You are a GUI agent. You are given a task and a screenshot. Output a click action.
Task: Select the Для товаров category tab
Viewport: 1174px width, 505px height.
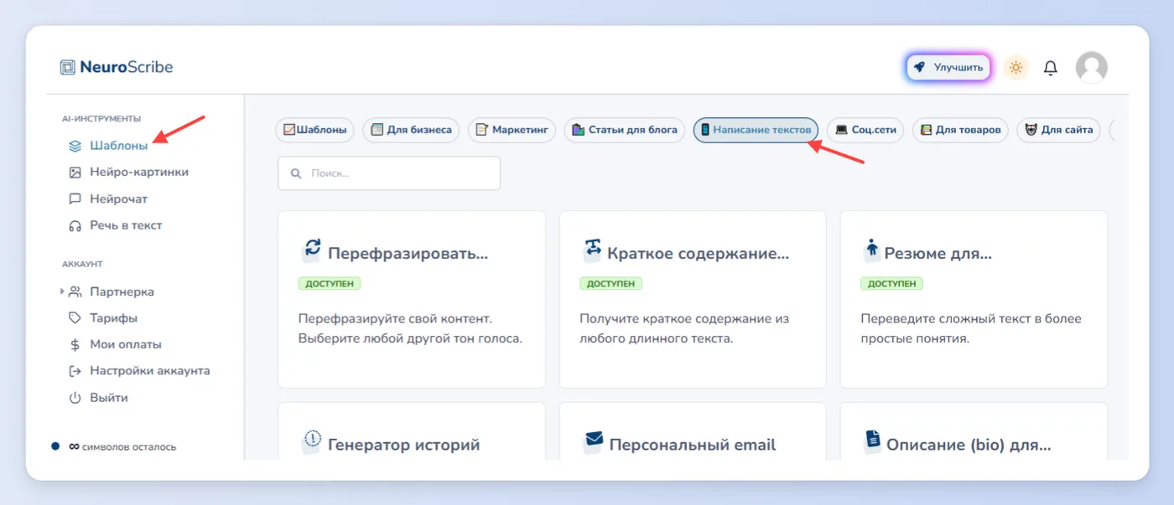point(960,130)
